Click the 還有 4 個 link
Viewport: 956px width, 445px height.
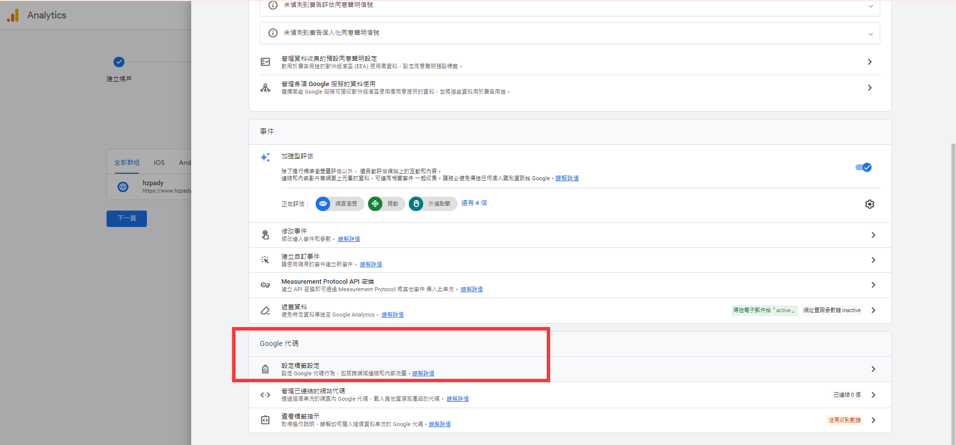pos(474,203)
